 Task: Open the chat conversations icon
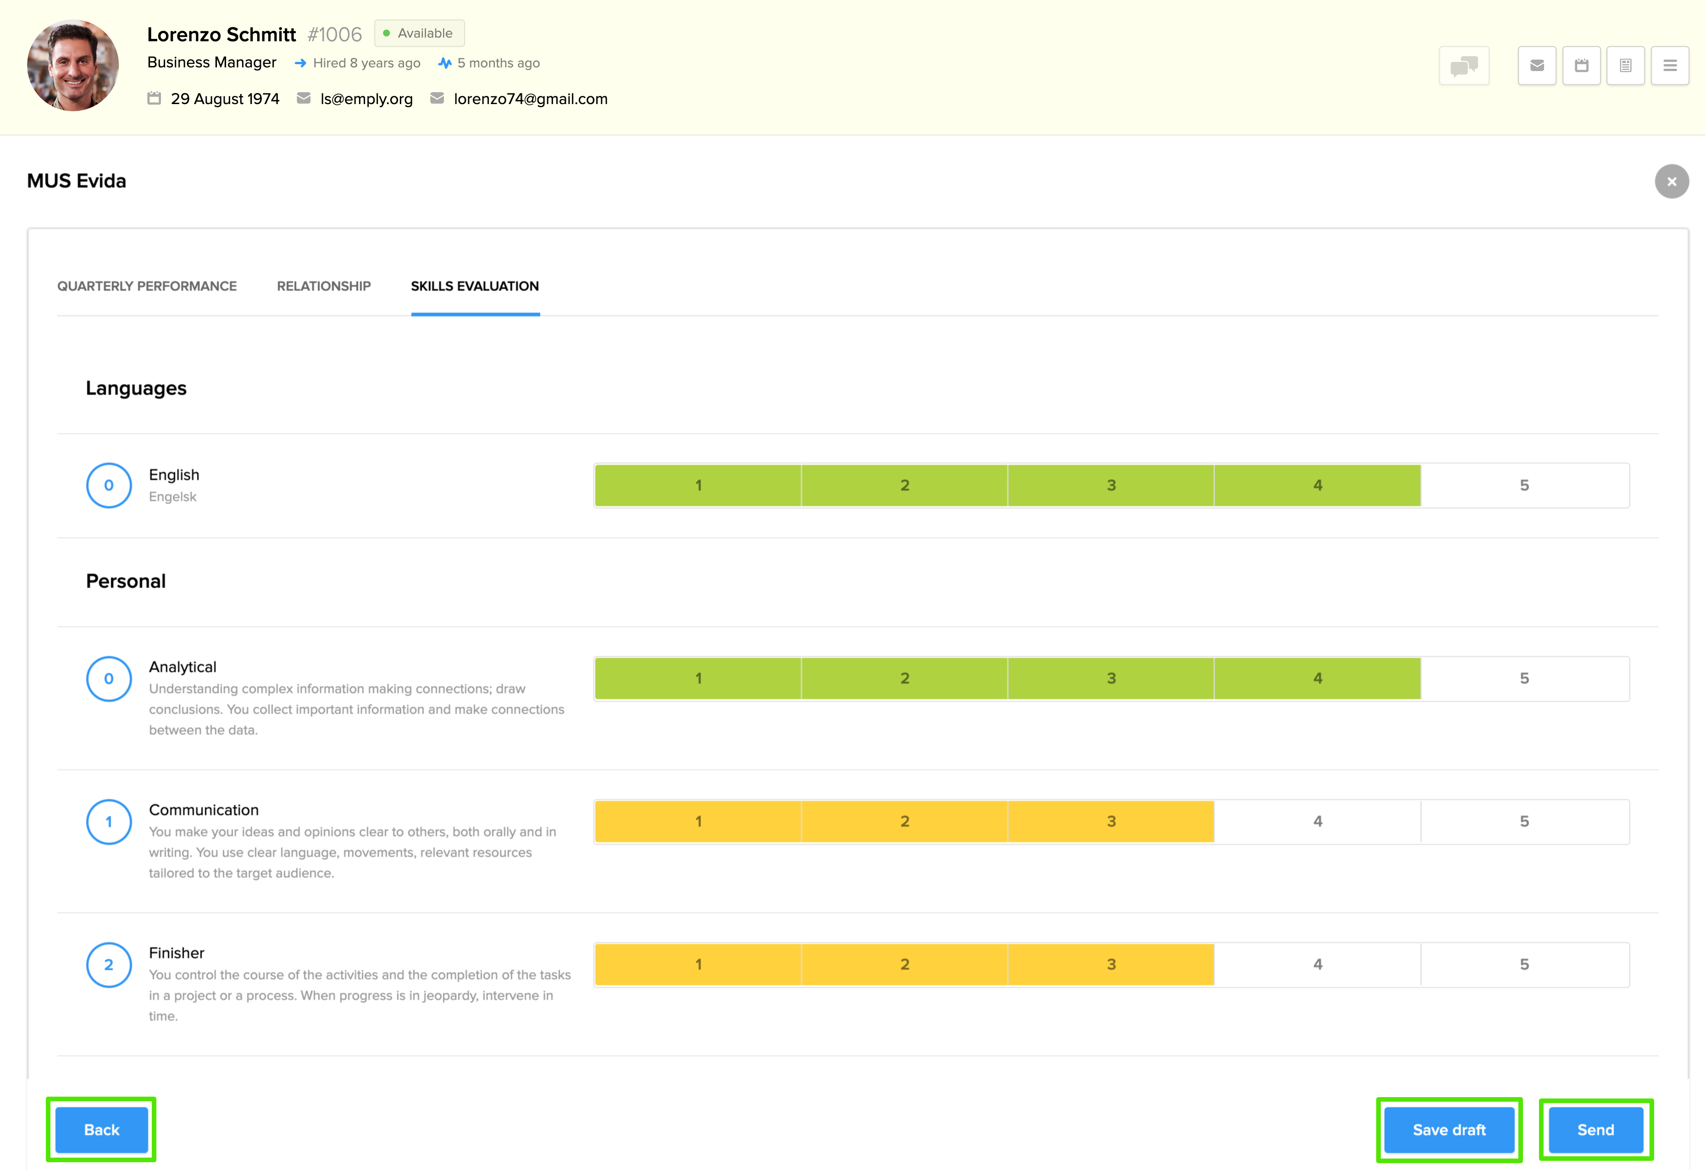click(x=1464, y=66)
